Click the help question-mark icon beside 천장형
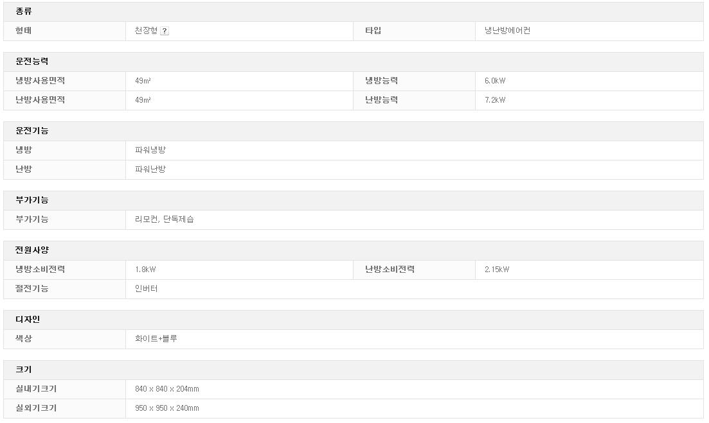The image size is (709, 423). pyautogui.click(x=165, y=31)
